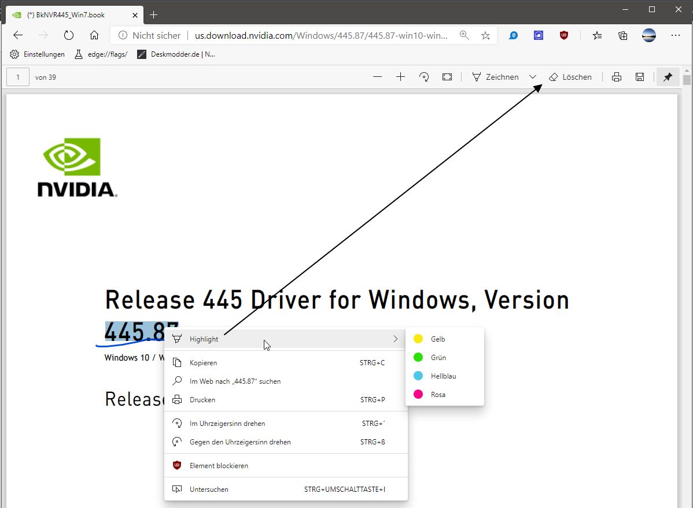This screenshot has height=508, width=693.
Task: Open a new browser tab
Action: click(153, 15)
